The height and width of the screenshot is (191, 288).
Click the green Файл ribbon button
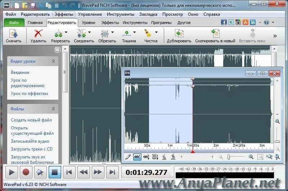[x=14, y=23]
